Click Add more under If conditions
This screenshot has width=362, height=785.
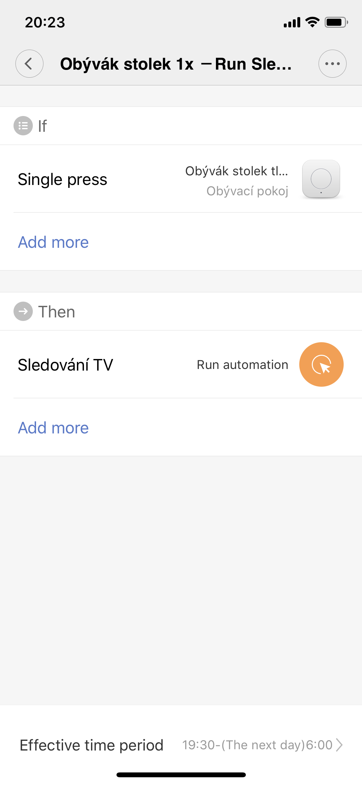pyautogui.click(x=53, y=242)
